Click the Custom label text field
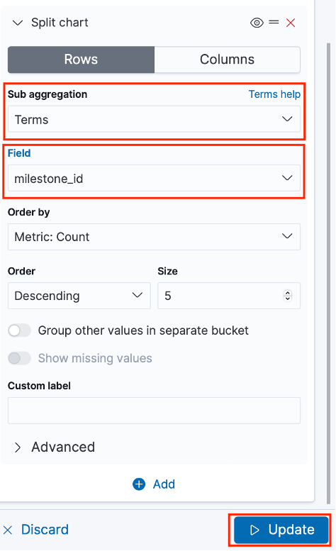The image size is (336, 551). pos(154,411)
